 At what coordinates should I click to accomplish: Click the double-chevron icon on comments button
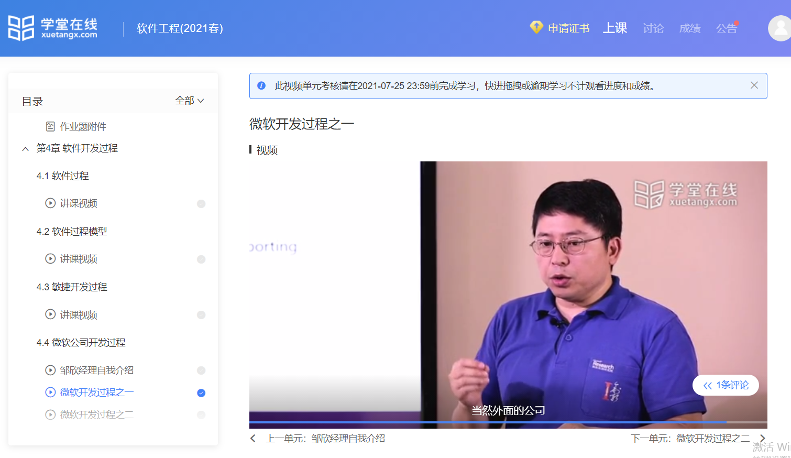pyautogui.click(x=708, y=386)
